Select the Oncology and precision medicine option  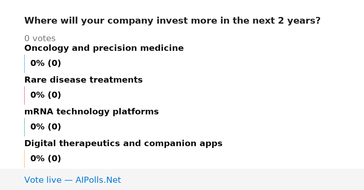(104, 48)
